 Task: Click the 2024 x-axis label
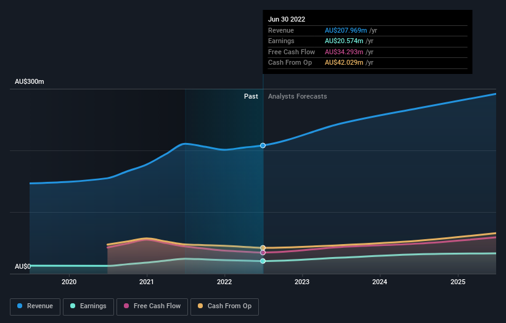tap(380, 282)
